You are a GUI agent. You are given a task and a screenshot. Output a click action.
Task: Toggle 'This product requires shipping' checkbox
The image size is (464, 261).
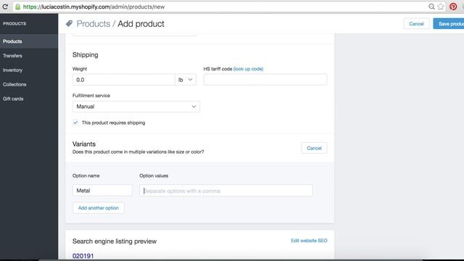point(75,123)
